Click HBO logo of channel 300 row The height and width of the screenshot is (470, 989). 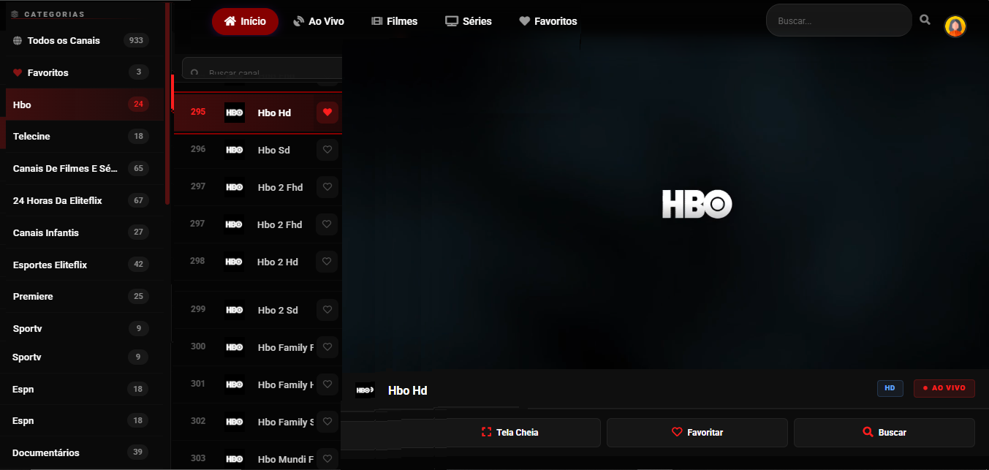tap(235, 347)
